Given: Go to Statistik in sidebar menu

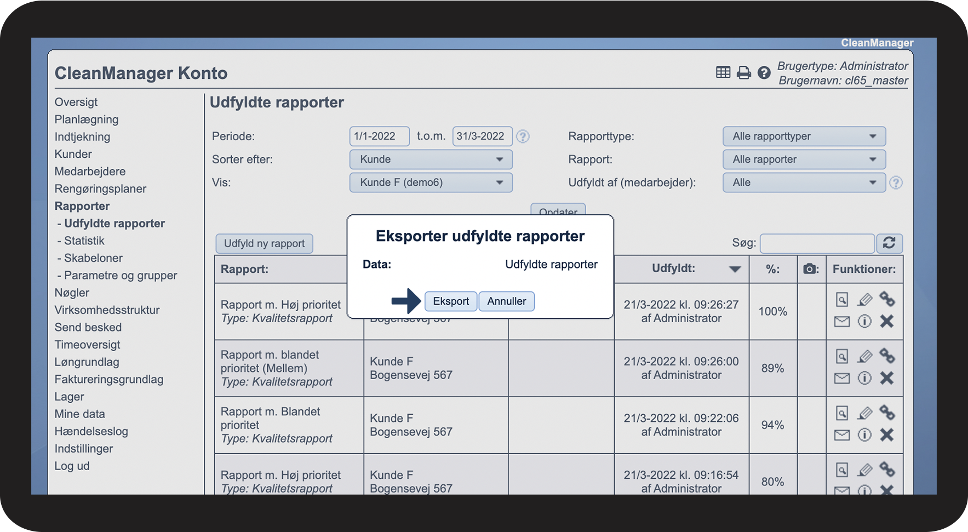Looking at the screenshot, I should point(84,241).
